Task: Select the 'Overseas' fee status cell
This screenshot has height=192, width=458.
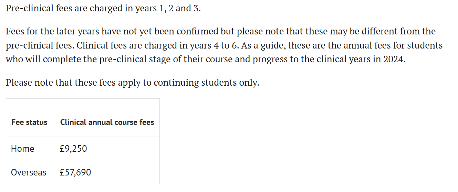Action: point(29,172)
